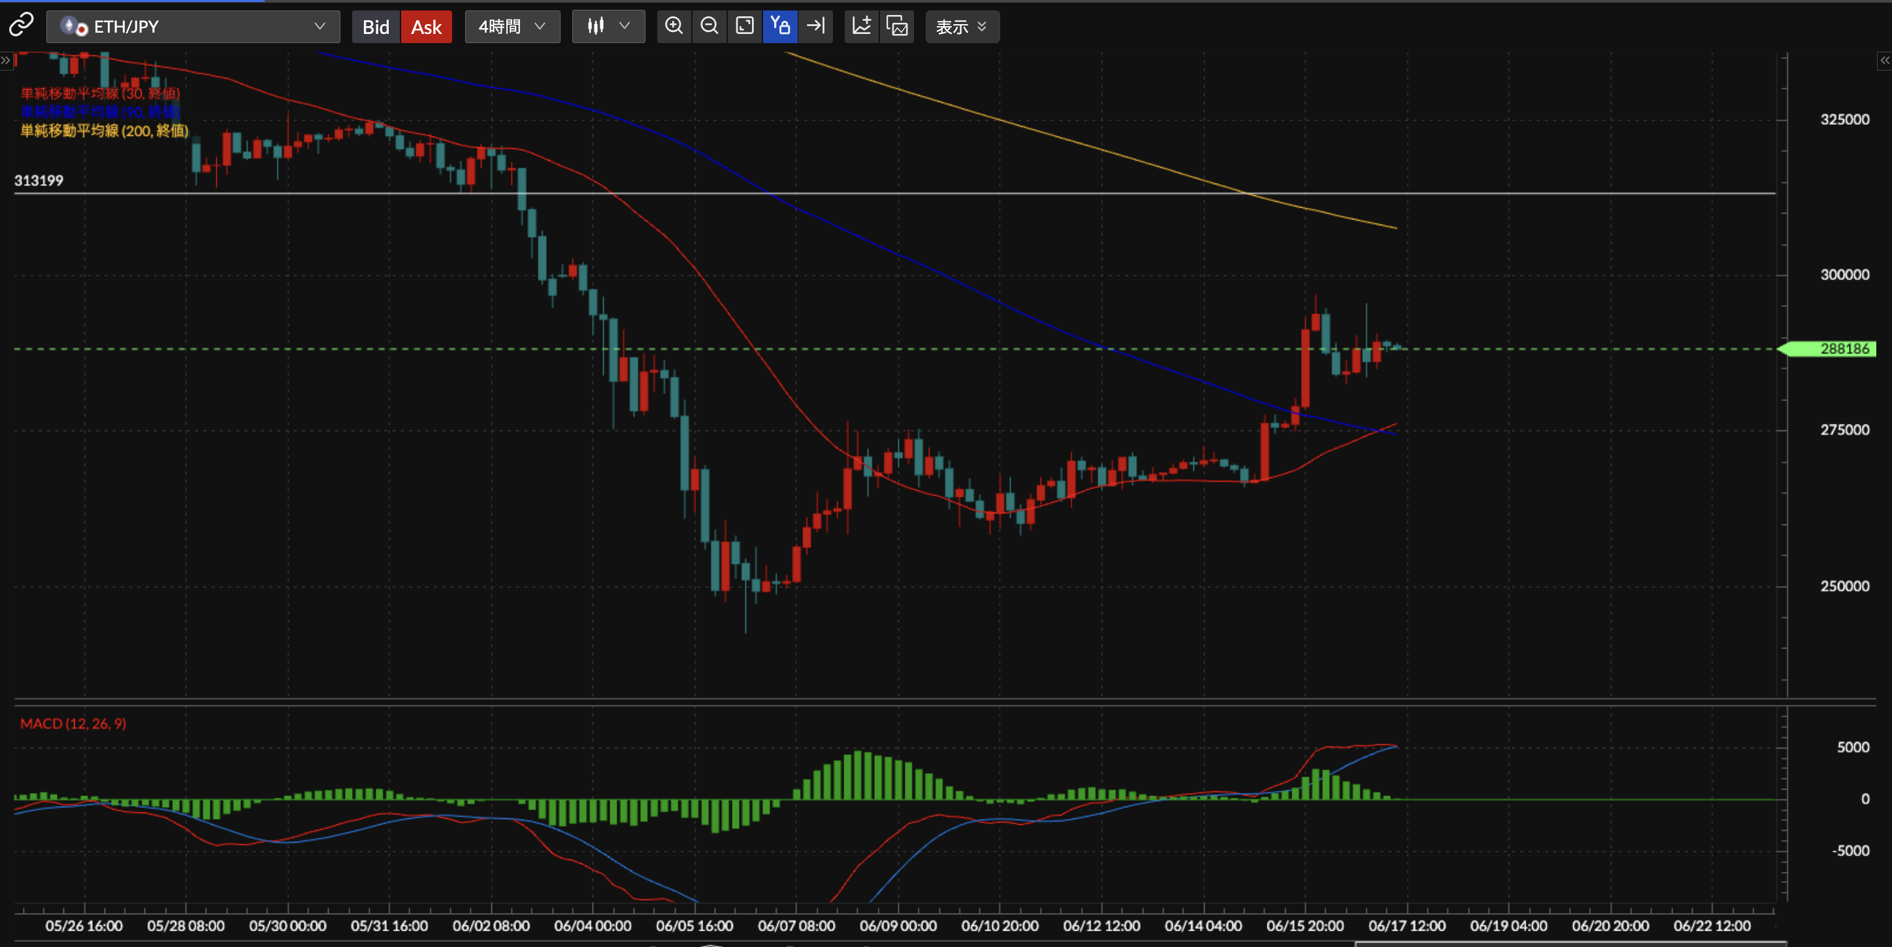
Task: Click the 313199 horizontal line label
Action: (39, 181)
